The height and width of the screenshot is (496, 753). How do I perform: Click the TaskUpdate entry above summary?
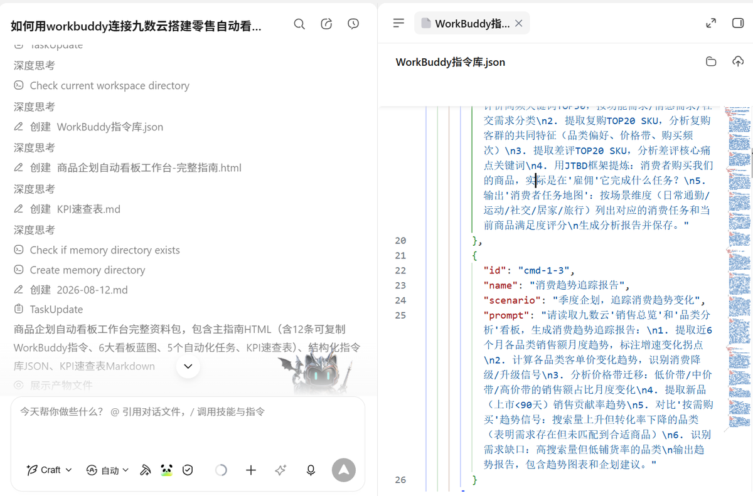point(48,309)
